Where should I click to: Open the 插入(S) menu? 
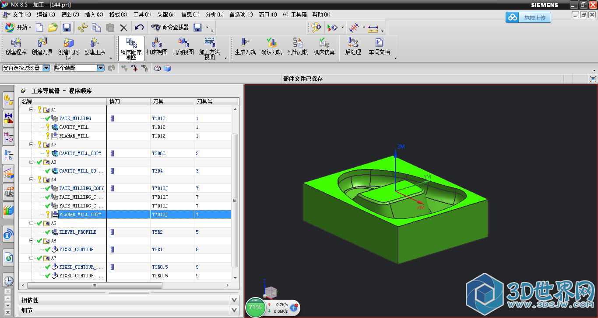[x=94, y=14]
